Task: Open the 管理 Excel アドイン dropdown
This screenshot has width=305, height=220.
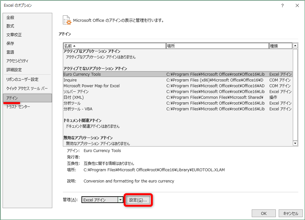Action: coord(121,199)
